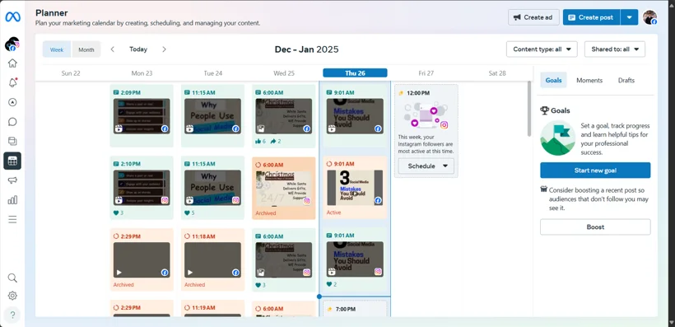Open Thu 9:01 AM Instagram post thumbnail
675x327 pixels.
point(355,259)
